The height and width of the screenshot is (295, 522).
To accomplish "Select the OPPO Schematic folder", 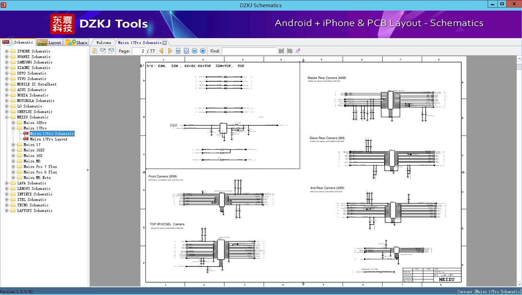I will pyautogui.click(x=32, y=73).
